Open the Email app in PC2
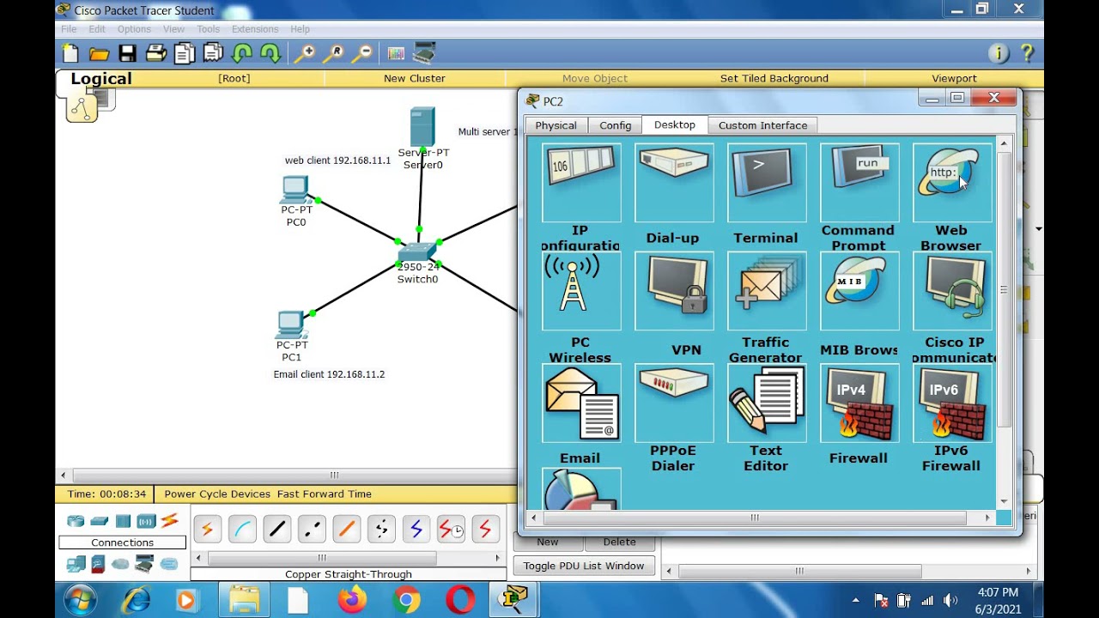1099x618 pixels. (581, 403)
